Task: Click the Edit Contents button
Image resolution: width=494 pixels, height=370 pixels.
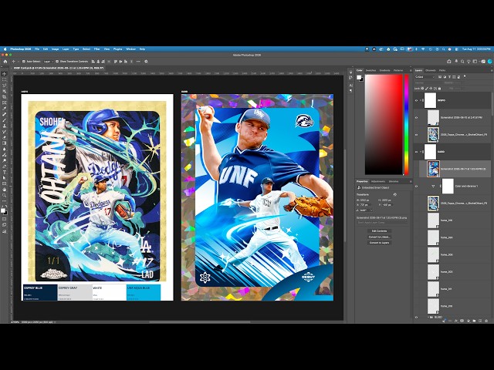Action: pyautogui.click(x=379, y=231)
